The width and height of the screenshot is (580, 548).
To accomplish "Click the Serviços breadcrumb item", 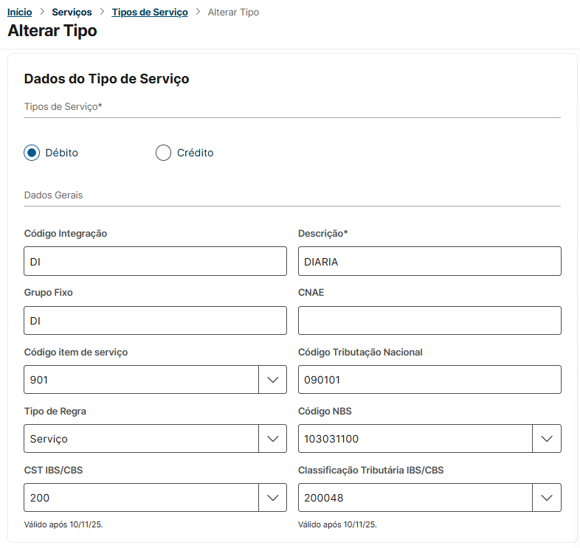I will (72, 13).
